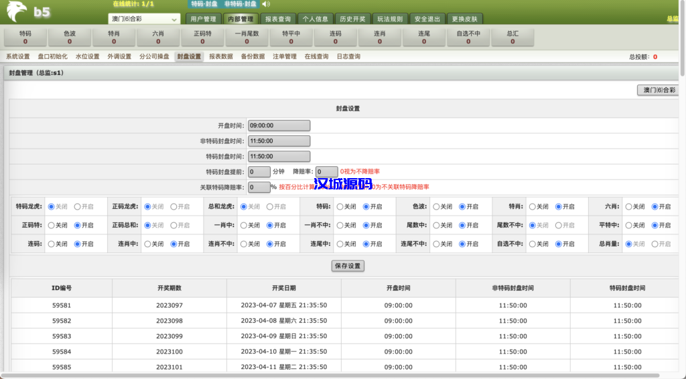Set 特肖 to 关闭
The image size is (686, 379).
(x=533, y=207)
